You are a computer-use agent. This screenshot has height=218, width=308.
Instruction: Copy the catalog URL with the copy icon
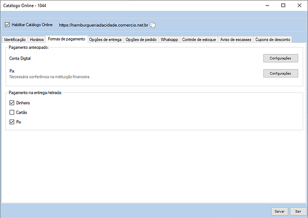[153, 25]
